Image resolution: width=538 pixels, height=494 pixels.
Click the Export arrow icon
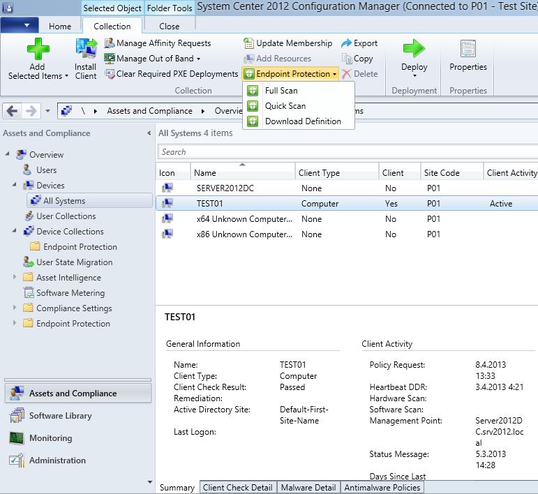pyautogui.click(x=347, y=43)
